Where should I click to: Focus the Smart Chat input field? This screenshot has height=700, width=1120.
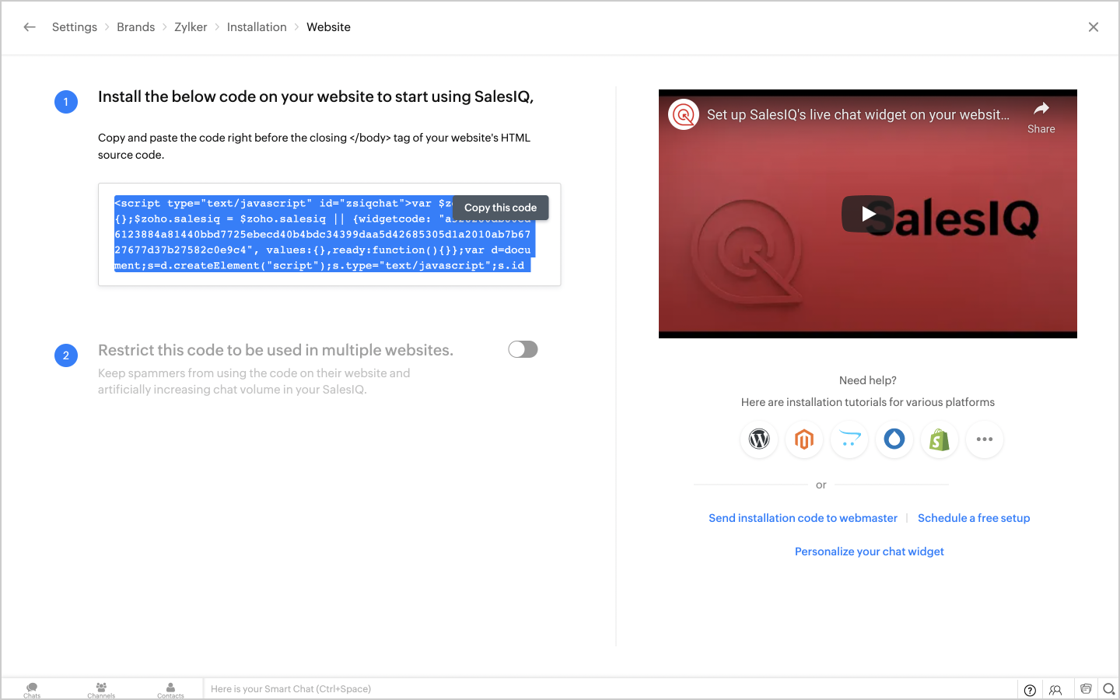coord(611,689)
